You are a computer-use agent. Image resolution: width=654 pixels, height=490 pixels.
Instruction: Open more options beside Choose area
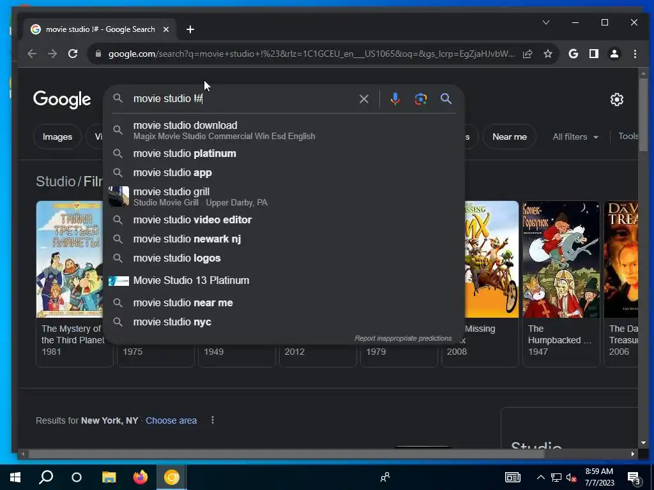pos(213,420)
